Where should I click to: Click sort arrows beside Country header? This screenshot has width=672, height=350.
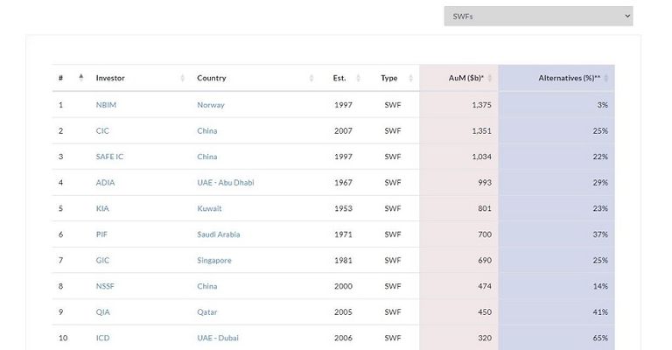(x=311, y=78)
